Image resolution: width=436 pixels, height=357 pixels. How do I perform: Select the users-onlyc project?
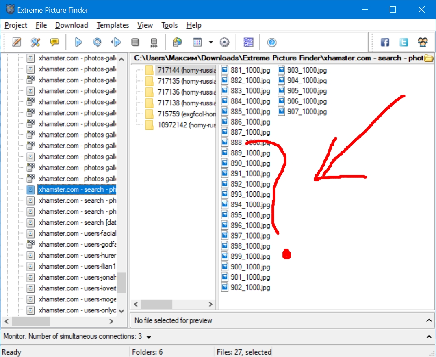(78, 310)
